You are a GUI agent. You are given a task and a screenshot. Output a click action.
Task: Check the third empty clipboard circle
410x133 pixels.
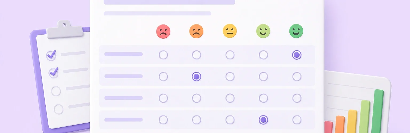point(56,91)
